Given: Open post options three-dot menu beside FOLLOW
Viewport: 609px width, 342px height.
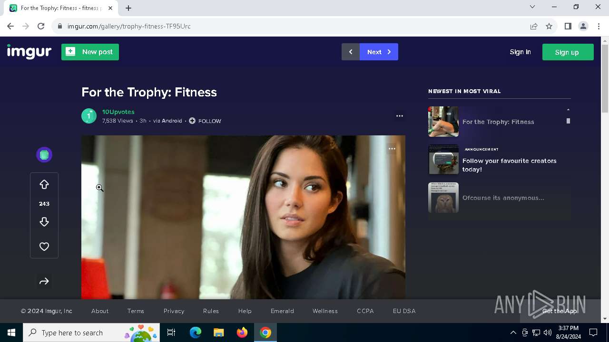Looking at the screenshot, I should pos(400,116).
